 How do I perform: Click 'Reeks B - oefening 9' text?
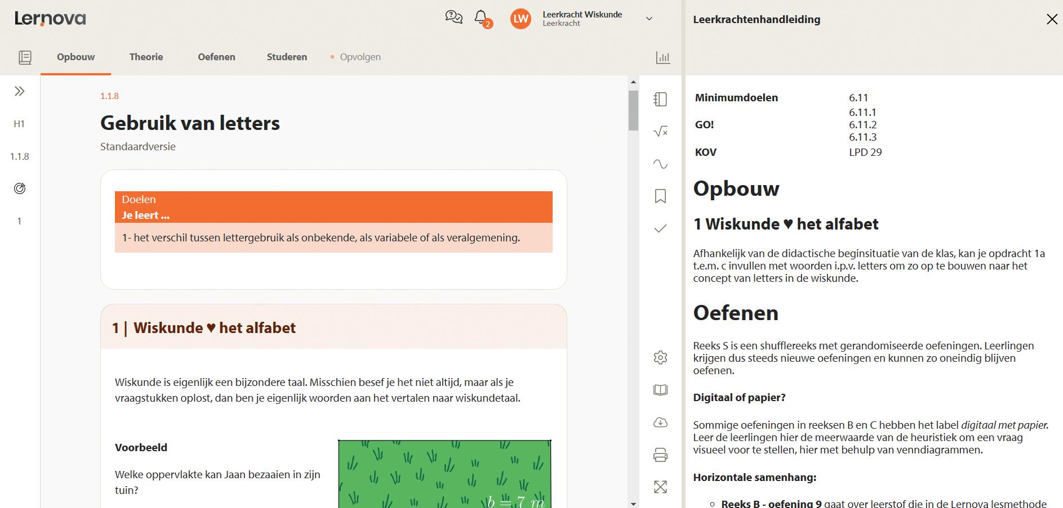[771, 503]
